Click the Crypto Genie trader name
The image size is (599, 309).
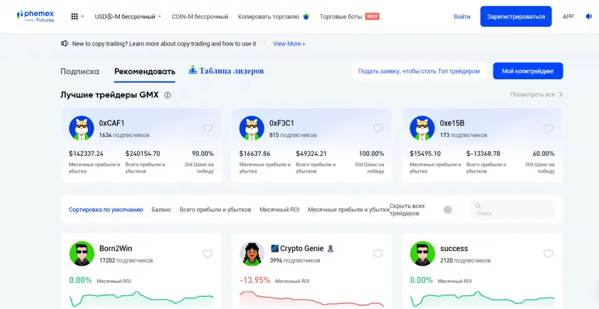[x=302, y=249]
